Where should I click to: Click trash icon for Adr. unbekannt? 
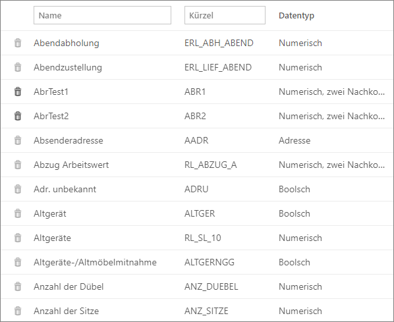pyautogui.click(x=18, y=189)
